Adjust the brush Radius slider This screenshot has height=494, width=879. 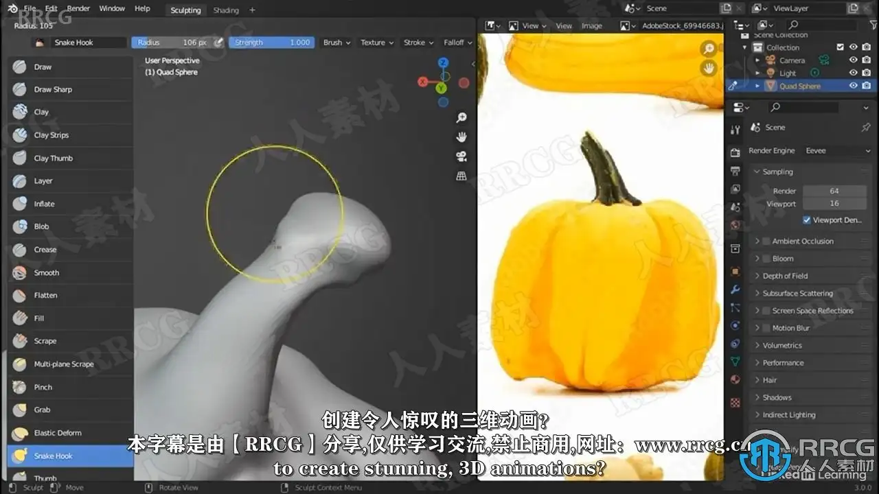click(x=171, y=43)
